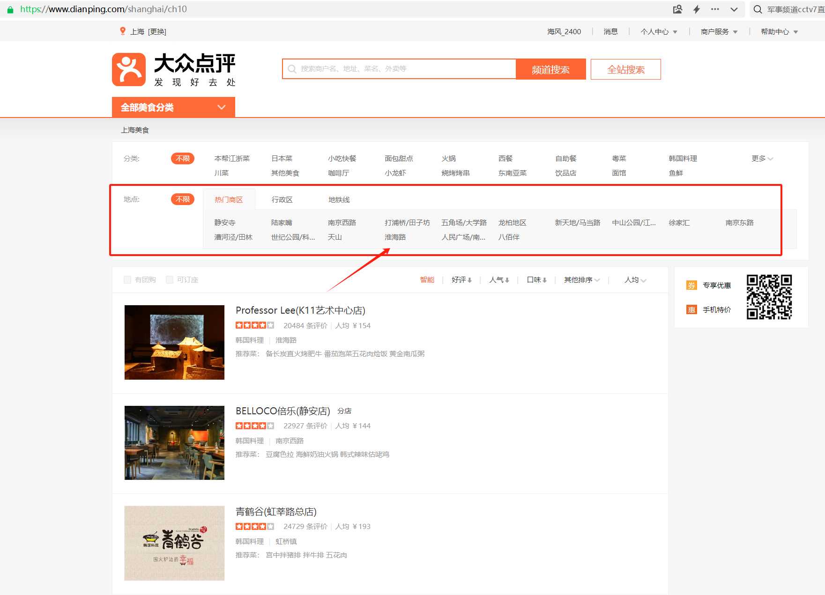Expand the 全部美食分类 dropdown

(x=173, y=107)
